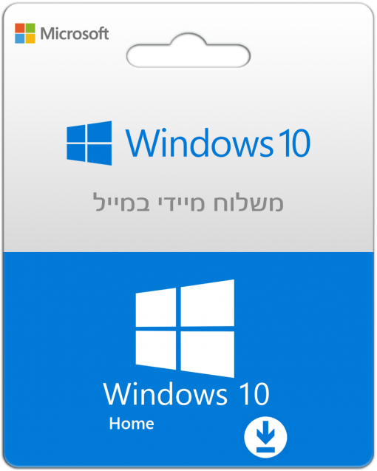Click the bottom-right pane of white Windows logo
377x471 pixels.
tap(207, 354)
